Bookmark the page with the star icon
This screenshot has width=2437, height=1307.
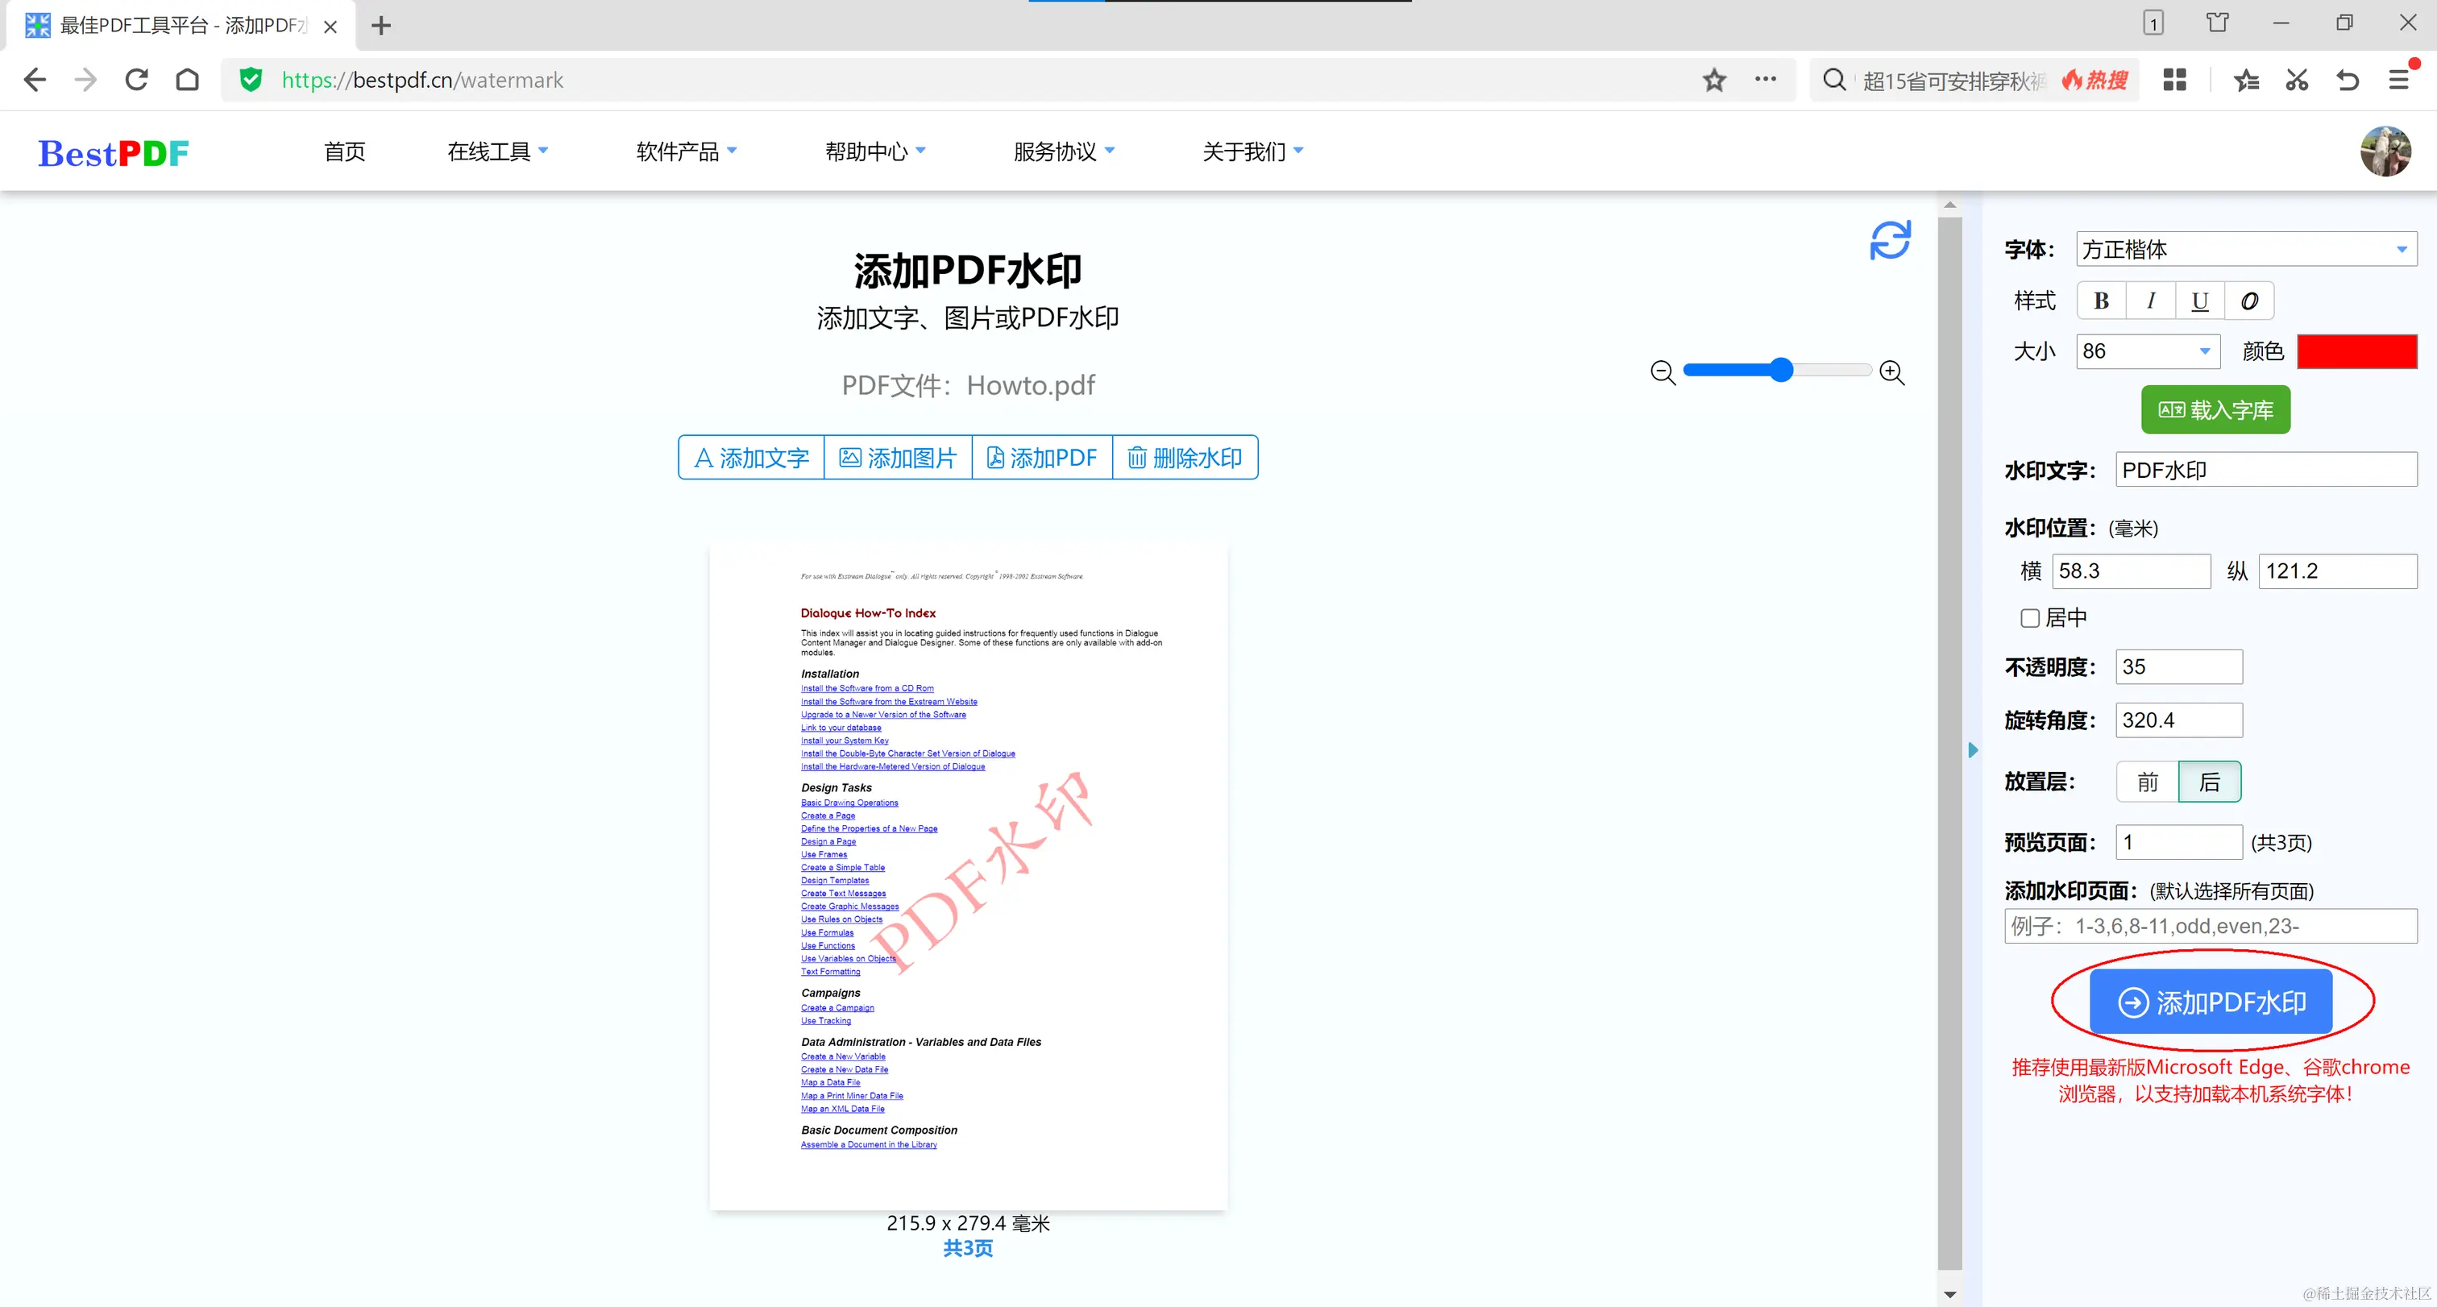coord(1714,81)
